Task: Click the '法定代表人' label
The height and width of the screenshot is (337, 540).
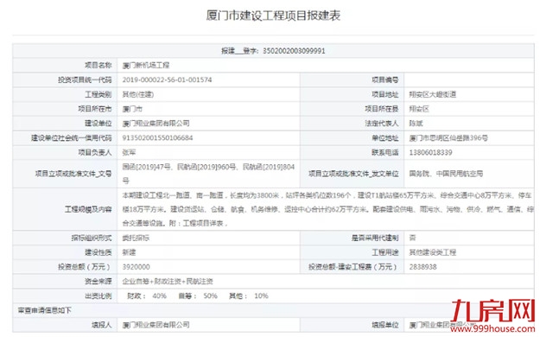Action: coord(382,124)
